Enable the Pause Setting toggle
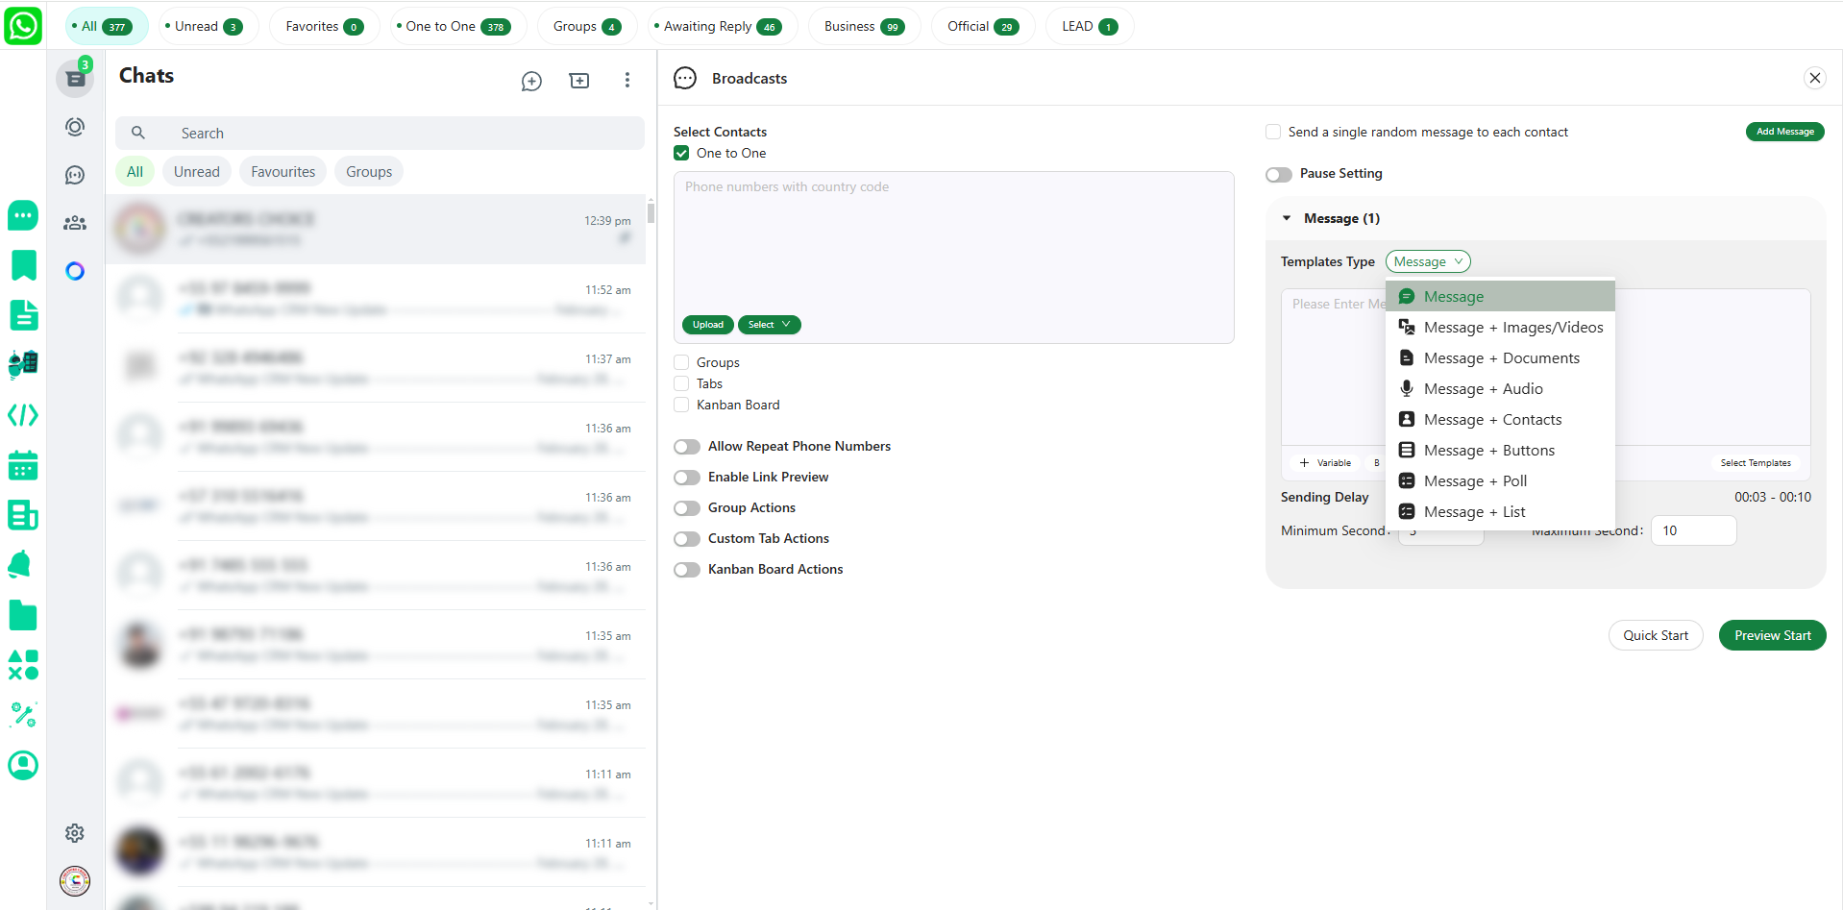Image resolution: width=1843 pixels, height=910 pixels. [1279, 175]
